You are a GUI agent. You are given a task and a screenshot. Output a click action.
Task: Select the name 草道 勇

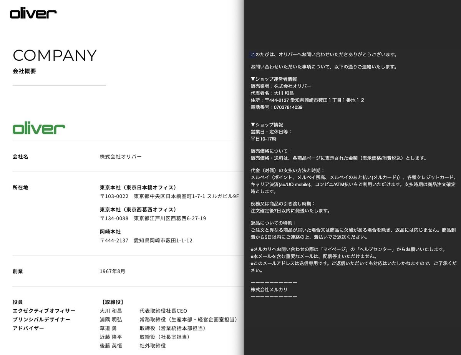pyautogui.click(x=108, y=328)
